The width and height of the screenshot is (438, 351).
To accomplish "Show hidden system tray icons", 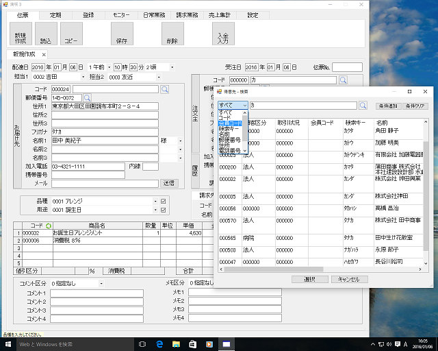I will (x=373, y=344).
